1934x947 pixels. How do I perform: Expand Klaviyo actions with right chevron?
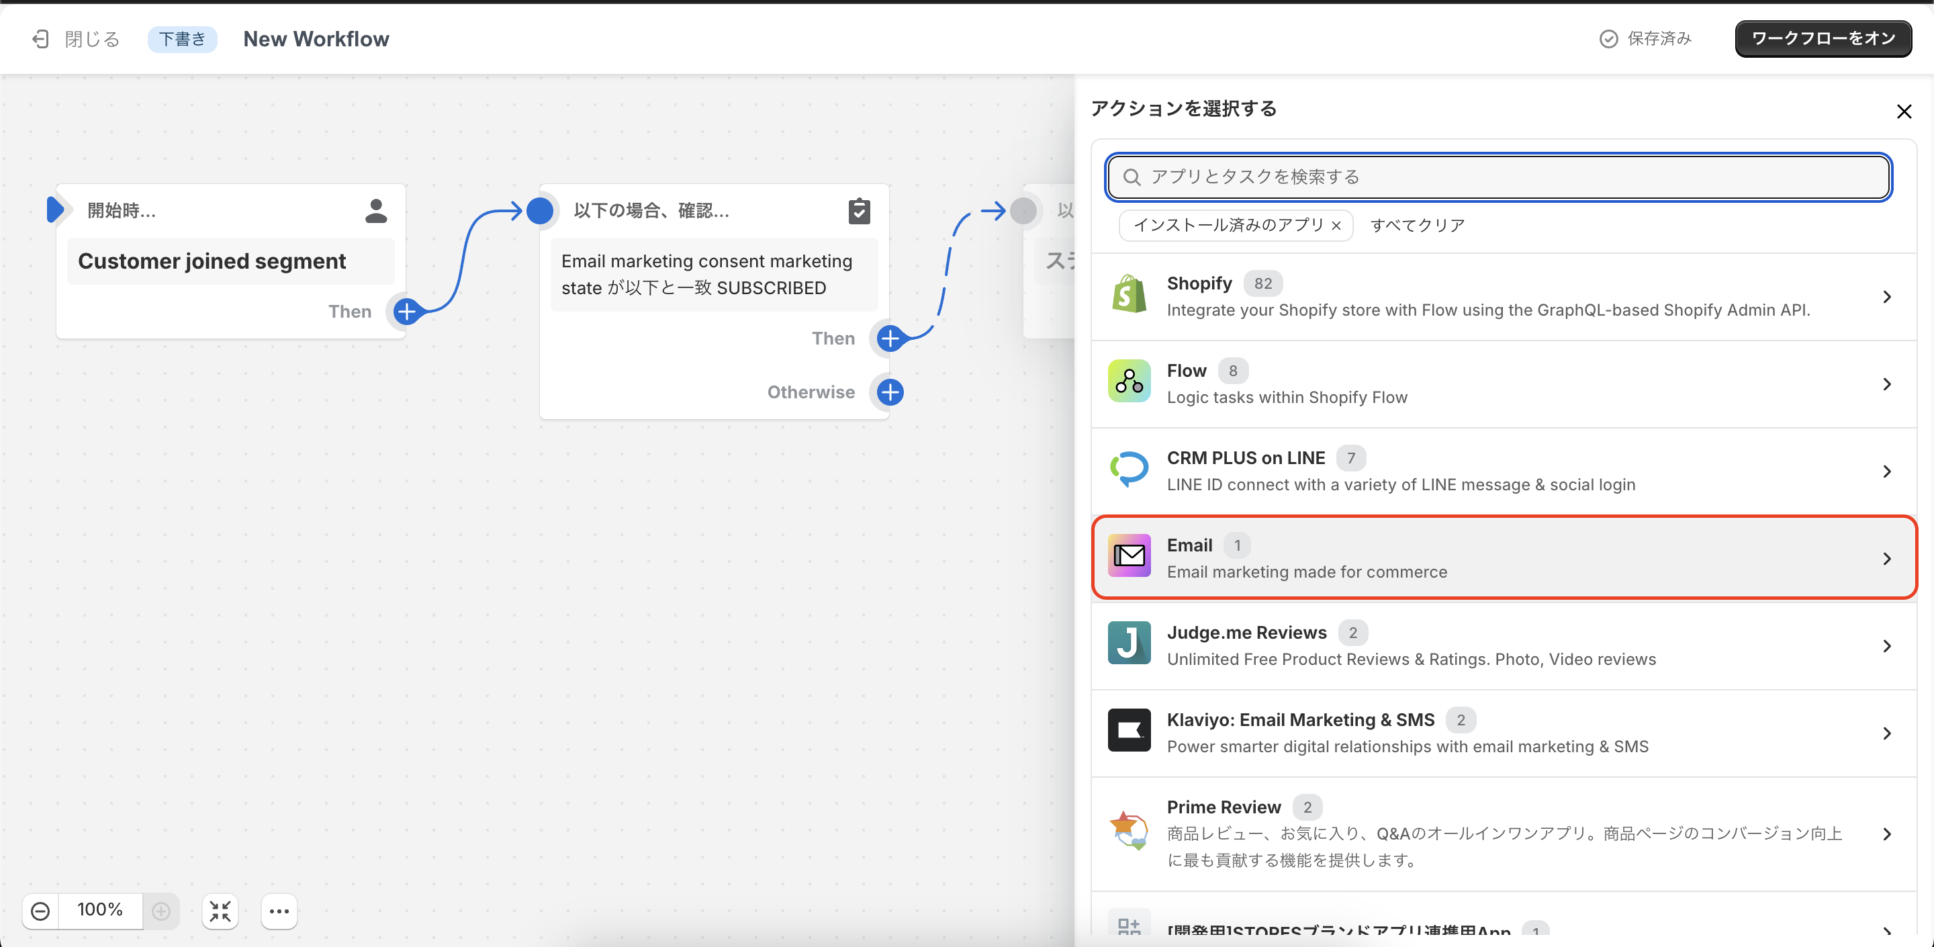[x=1886, y=733]
